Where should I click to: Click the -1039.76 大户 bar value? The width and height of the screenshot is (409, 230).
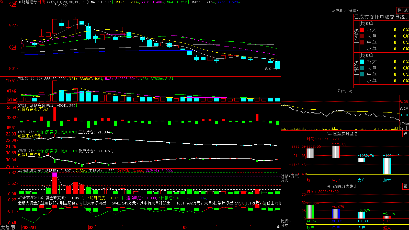[x=366, y=156]
